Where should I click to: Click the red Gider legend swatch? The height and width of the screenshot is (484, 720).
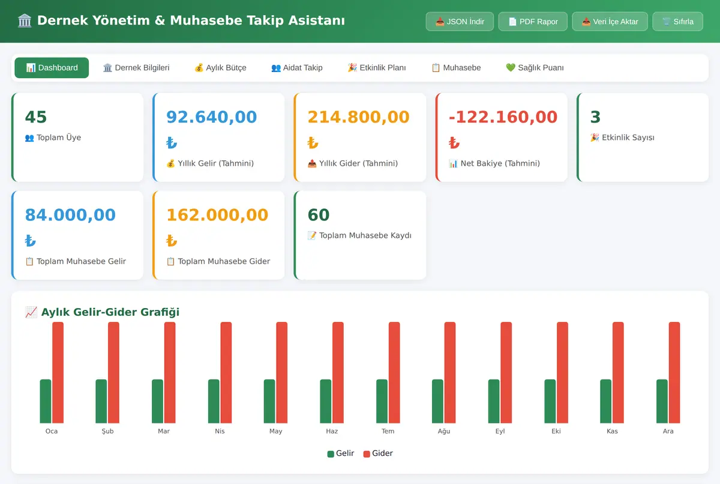[x=367, y=454]
